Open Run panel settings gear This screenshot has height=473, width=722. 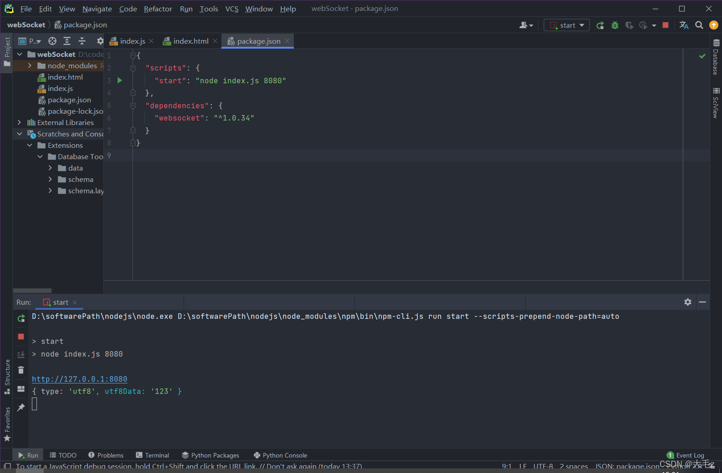tap(688, 302)
